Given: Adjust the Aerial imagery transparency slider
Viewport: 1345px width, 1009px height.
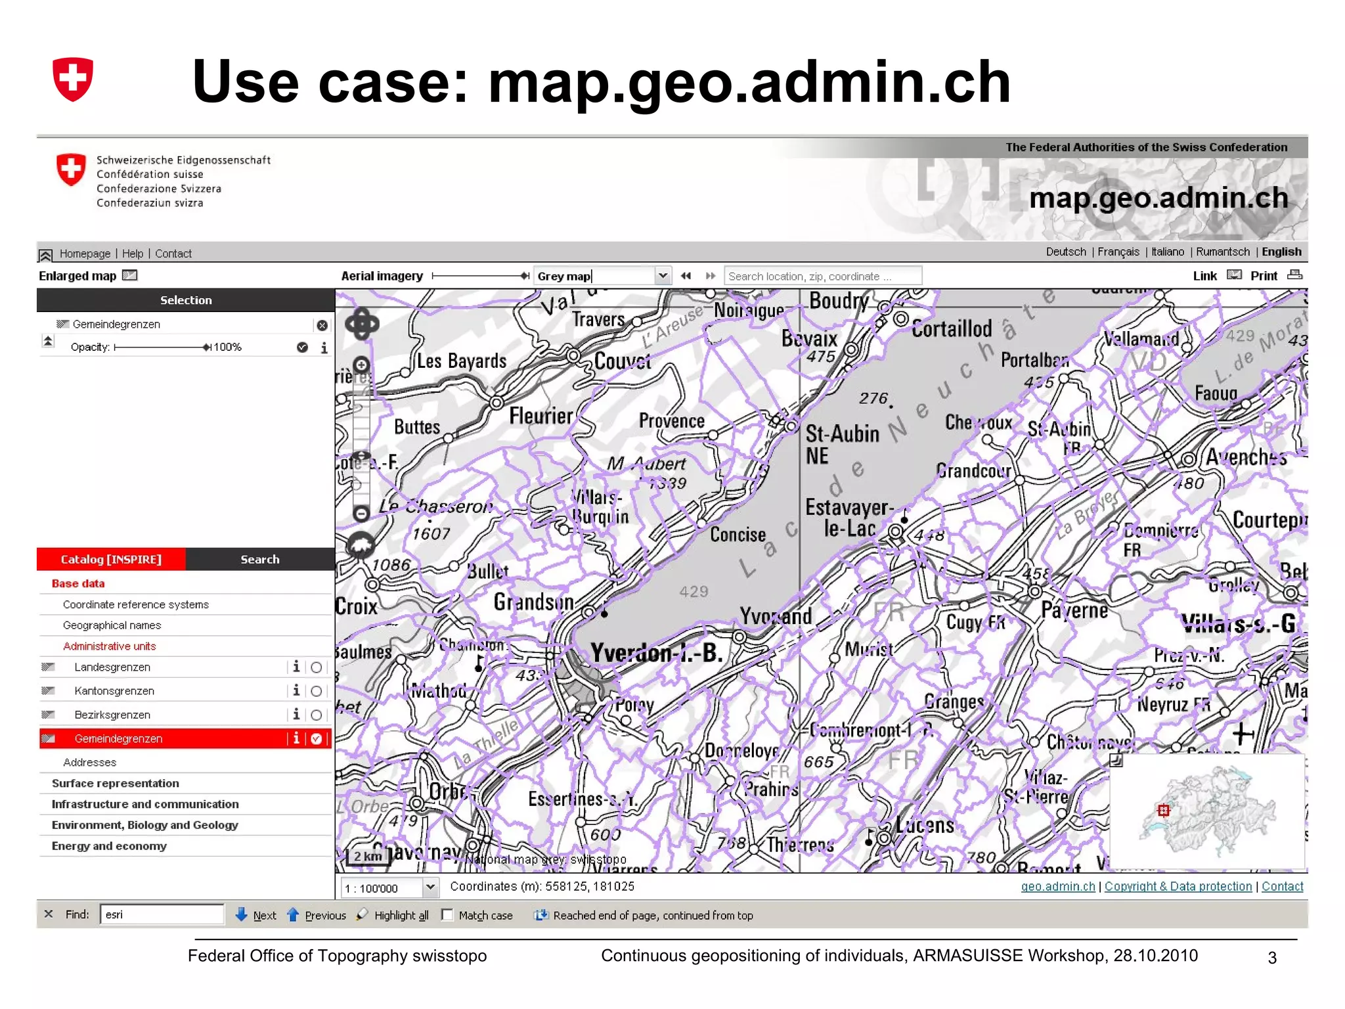Looking at the screenshot, I should coord(481,276).
